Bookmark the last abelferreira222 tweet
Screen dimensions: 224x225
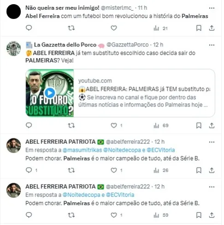coord(199,215)
